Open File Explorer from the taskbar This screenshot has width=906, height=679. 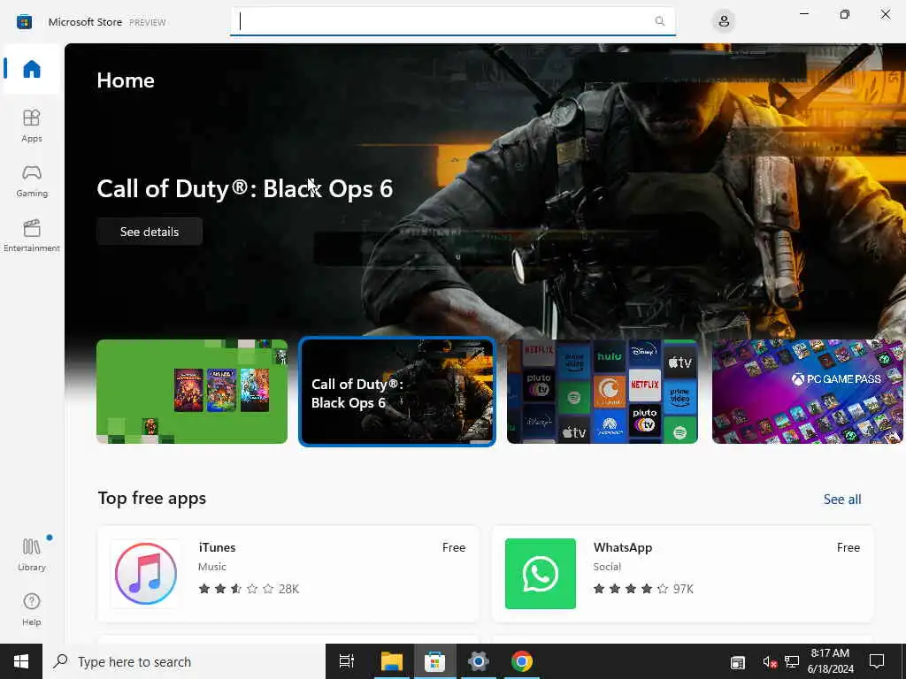[391, 661]
